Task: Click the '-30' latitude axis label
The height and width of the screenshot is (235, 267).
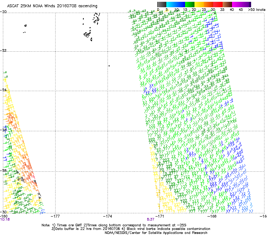Action: (3, 212)
